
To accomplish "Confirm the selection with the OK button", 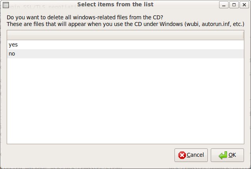I will pyautogui.click(x=227, y=155).
